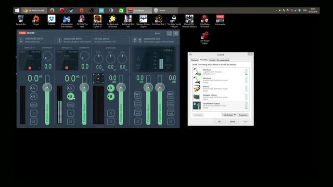This screenshot has height=187, width=333.
Task: Click audibility knob on hardware input 2
Action: click(x=84, y=57)
